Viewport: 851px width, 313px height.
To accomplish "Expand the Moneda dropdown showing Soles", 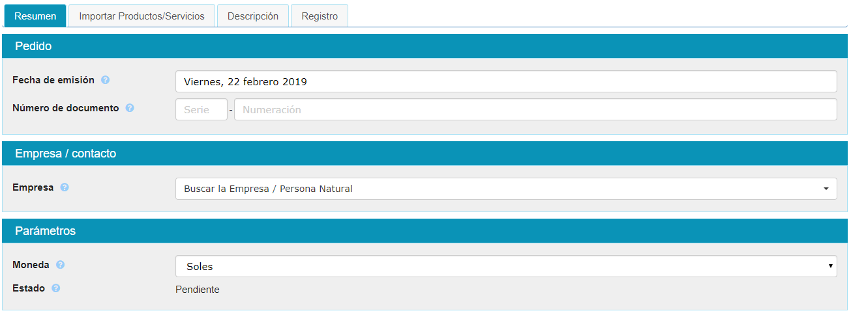I will pyautogui.click(x=506, y=266).
